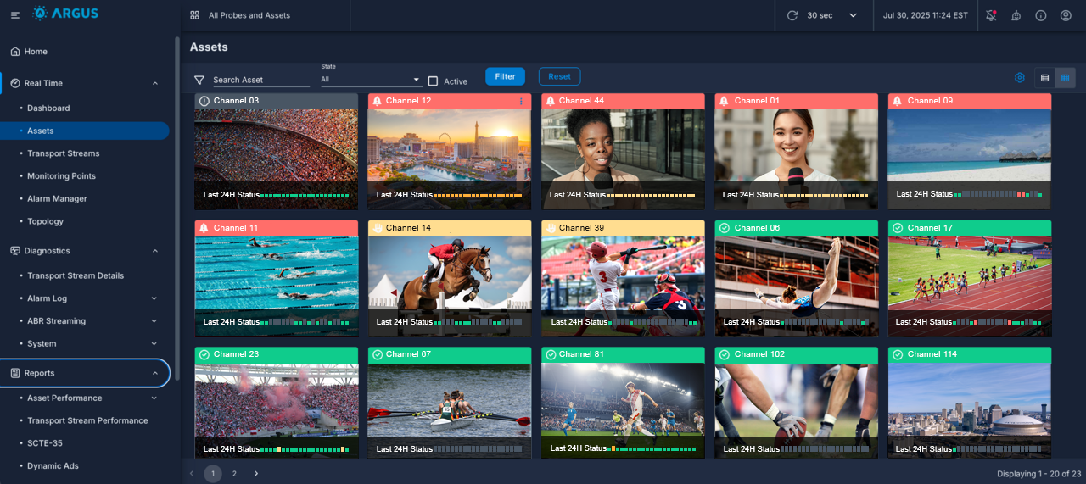This screenshot has height=484, width=1086.
Task: Switch to grid view layout
Action: (x=1065, y=78)
